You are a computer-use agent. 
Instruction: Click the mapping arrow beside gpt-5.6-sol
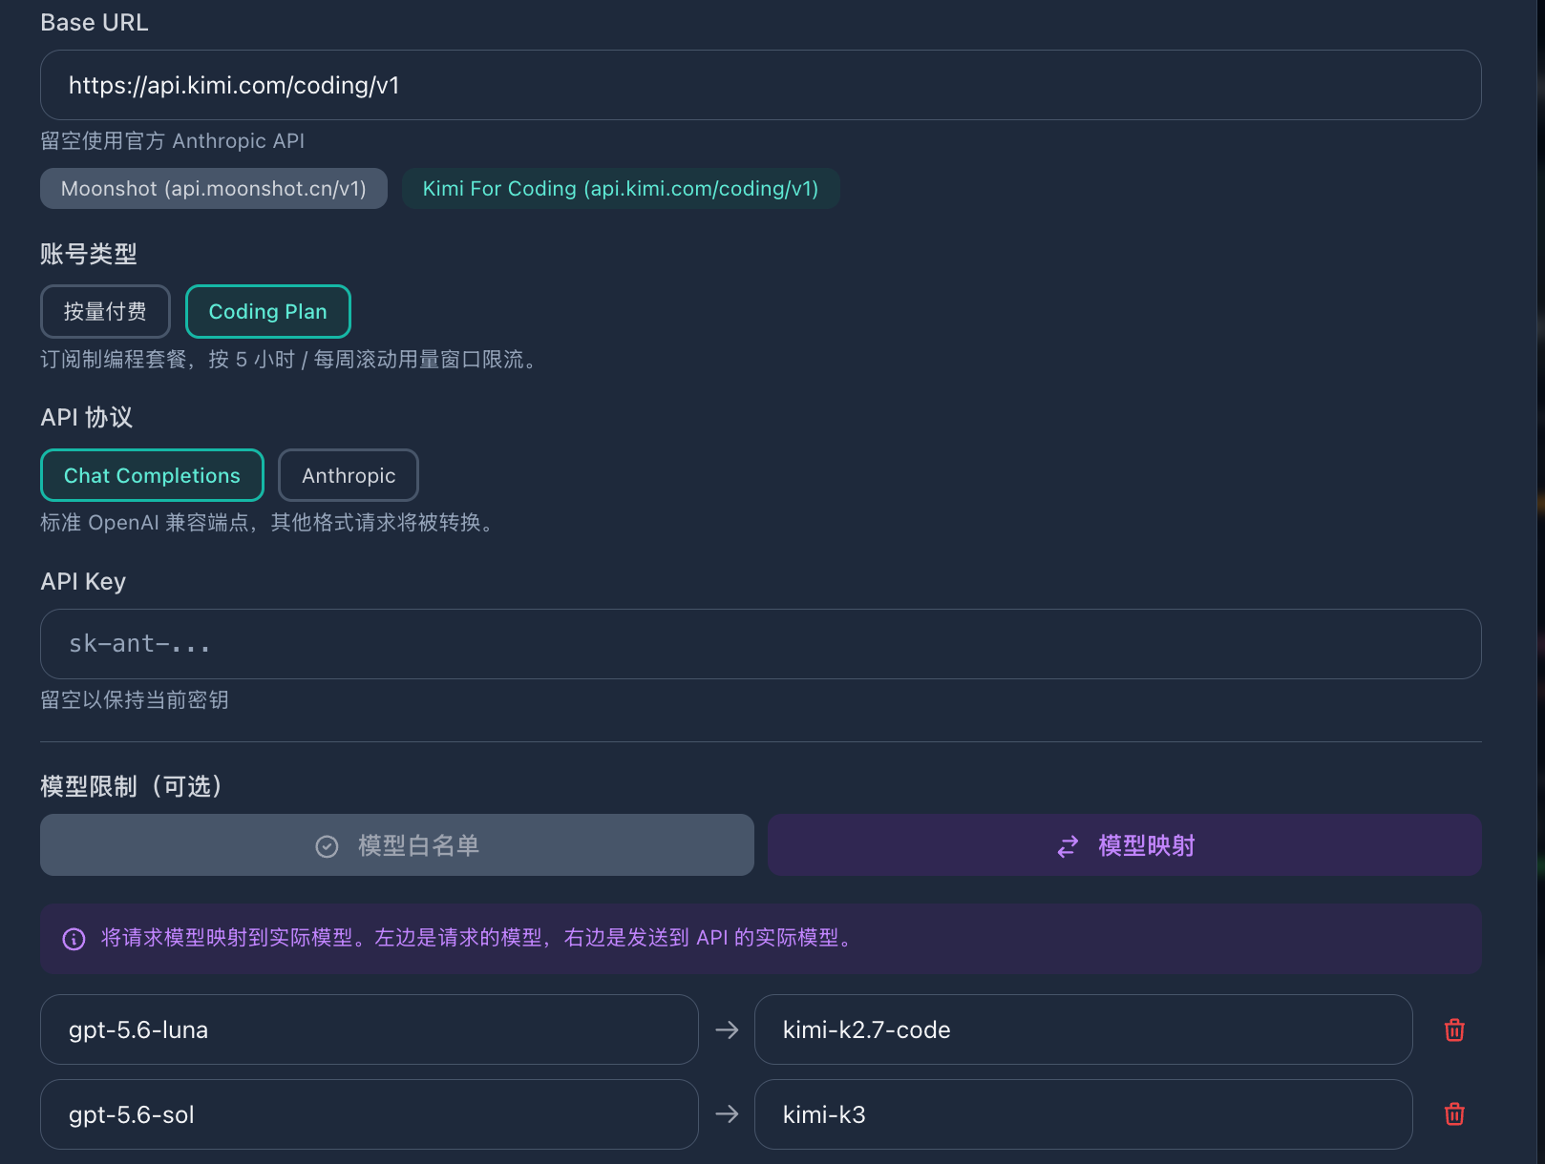(727, 1113)
